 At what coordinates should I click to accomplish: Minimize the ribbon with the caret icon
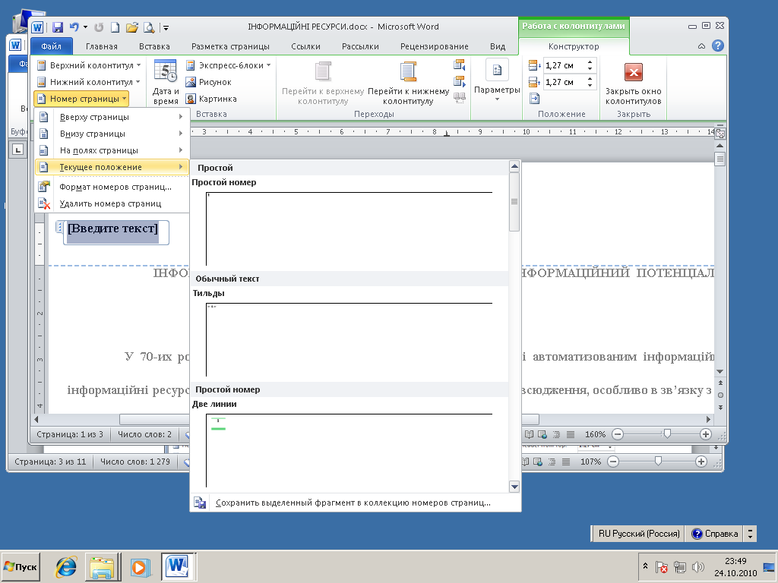[701, 46]
